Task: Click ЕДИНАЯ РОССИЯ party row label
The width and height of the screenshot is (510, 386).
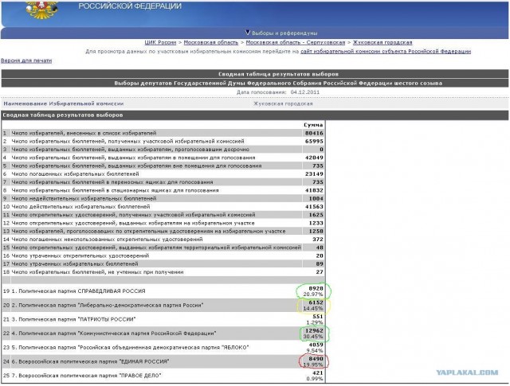Action: pyautogui.click(x=90, y=361)
